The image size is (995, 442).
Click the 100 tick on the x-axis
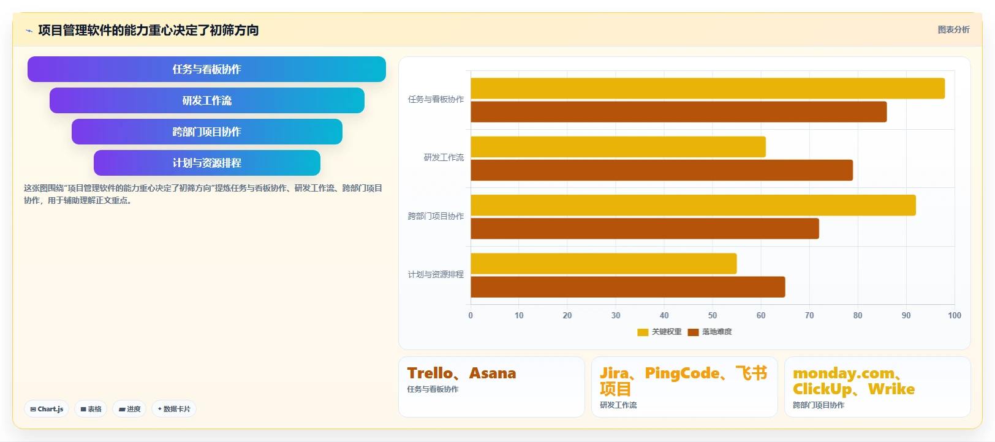[955, 315]
